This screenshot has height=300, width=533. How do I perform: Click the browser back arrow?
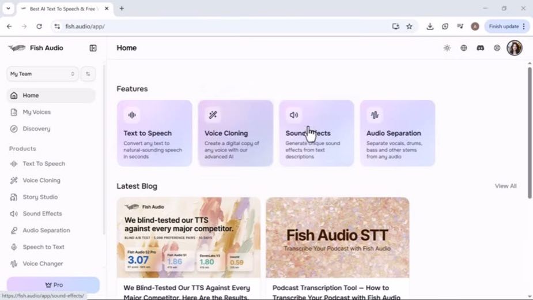tap(9, 26)
